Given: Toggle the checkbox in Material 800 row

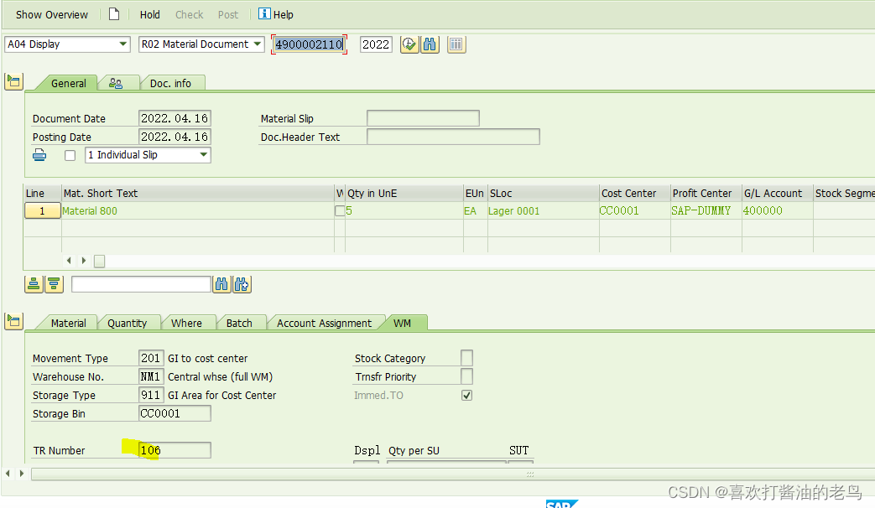Looking at the screenshot, I should (x=339, y=210).
